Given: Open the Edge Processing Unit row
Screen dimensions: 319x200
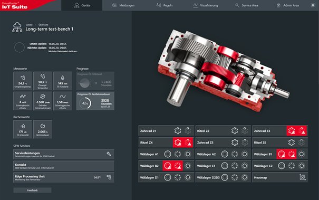Looking at the screenshot, I should 64,177.
